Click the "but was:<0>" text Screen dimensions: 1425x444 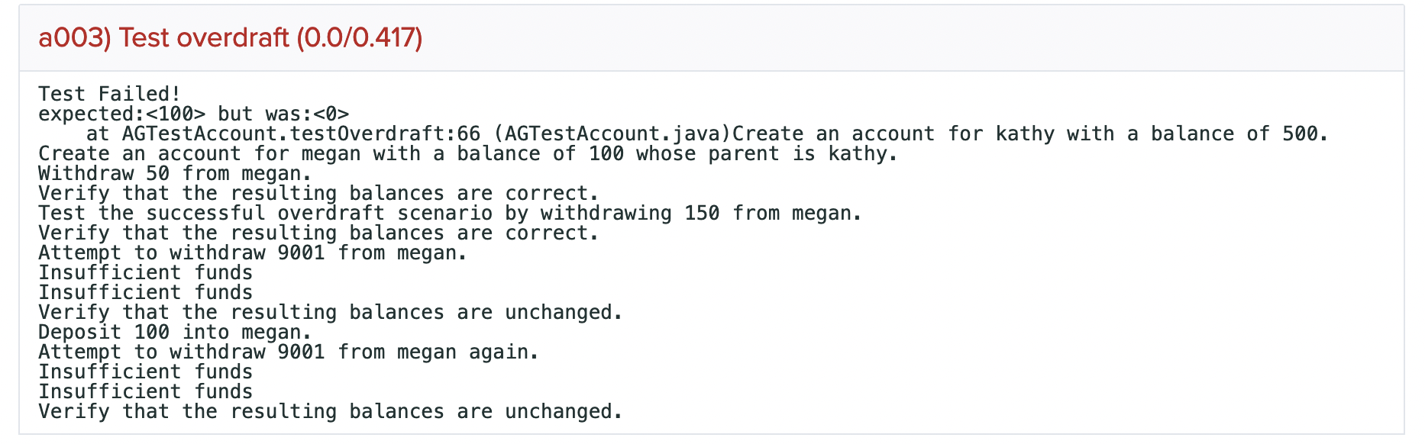pos(283,114)
